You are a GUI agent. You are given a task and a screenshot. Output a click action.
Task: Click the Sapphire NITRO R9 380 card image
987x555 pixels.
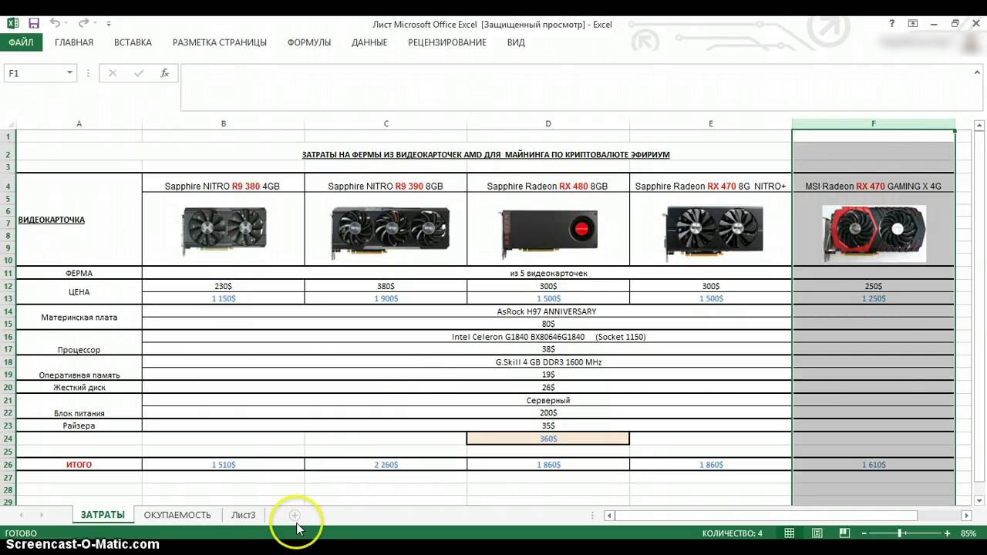[224, 230]
